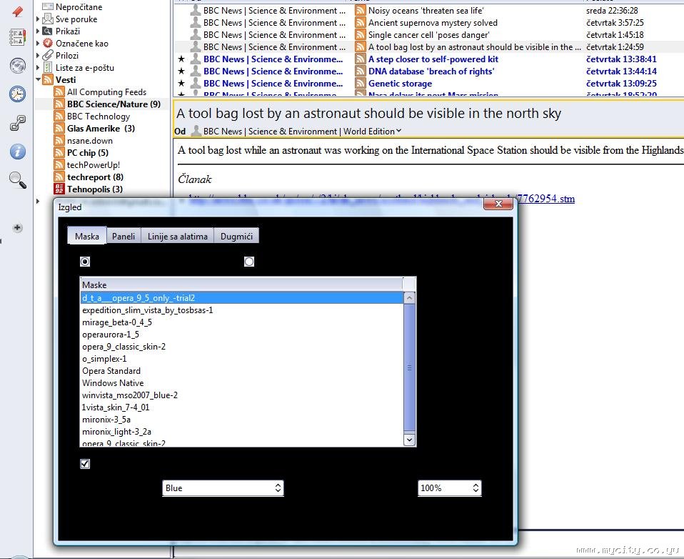Open the History clock panel icon
684x559 pixels.
[17, 94]
